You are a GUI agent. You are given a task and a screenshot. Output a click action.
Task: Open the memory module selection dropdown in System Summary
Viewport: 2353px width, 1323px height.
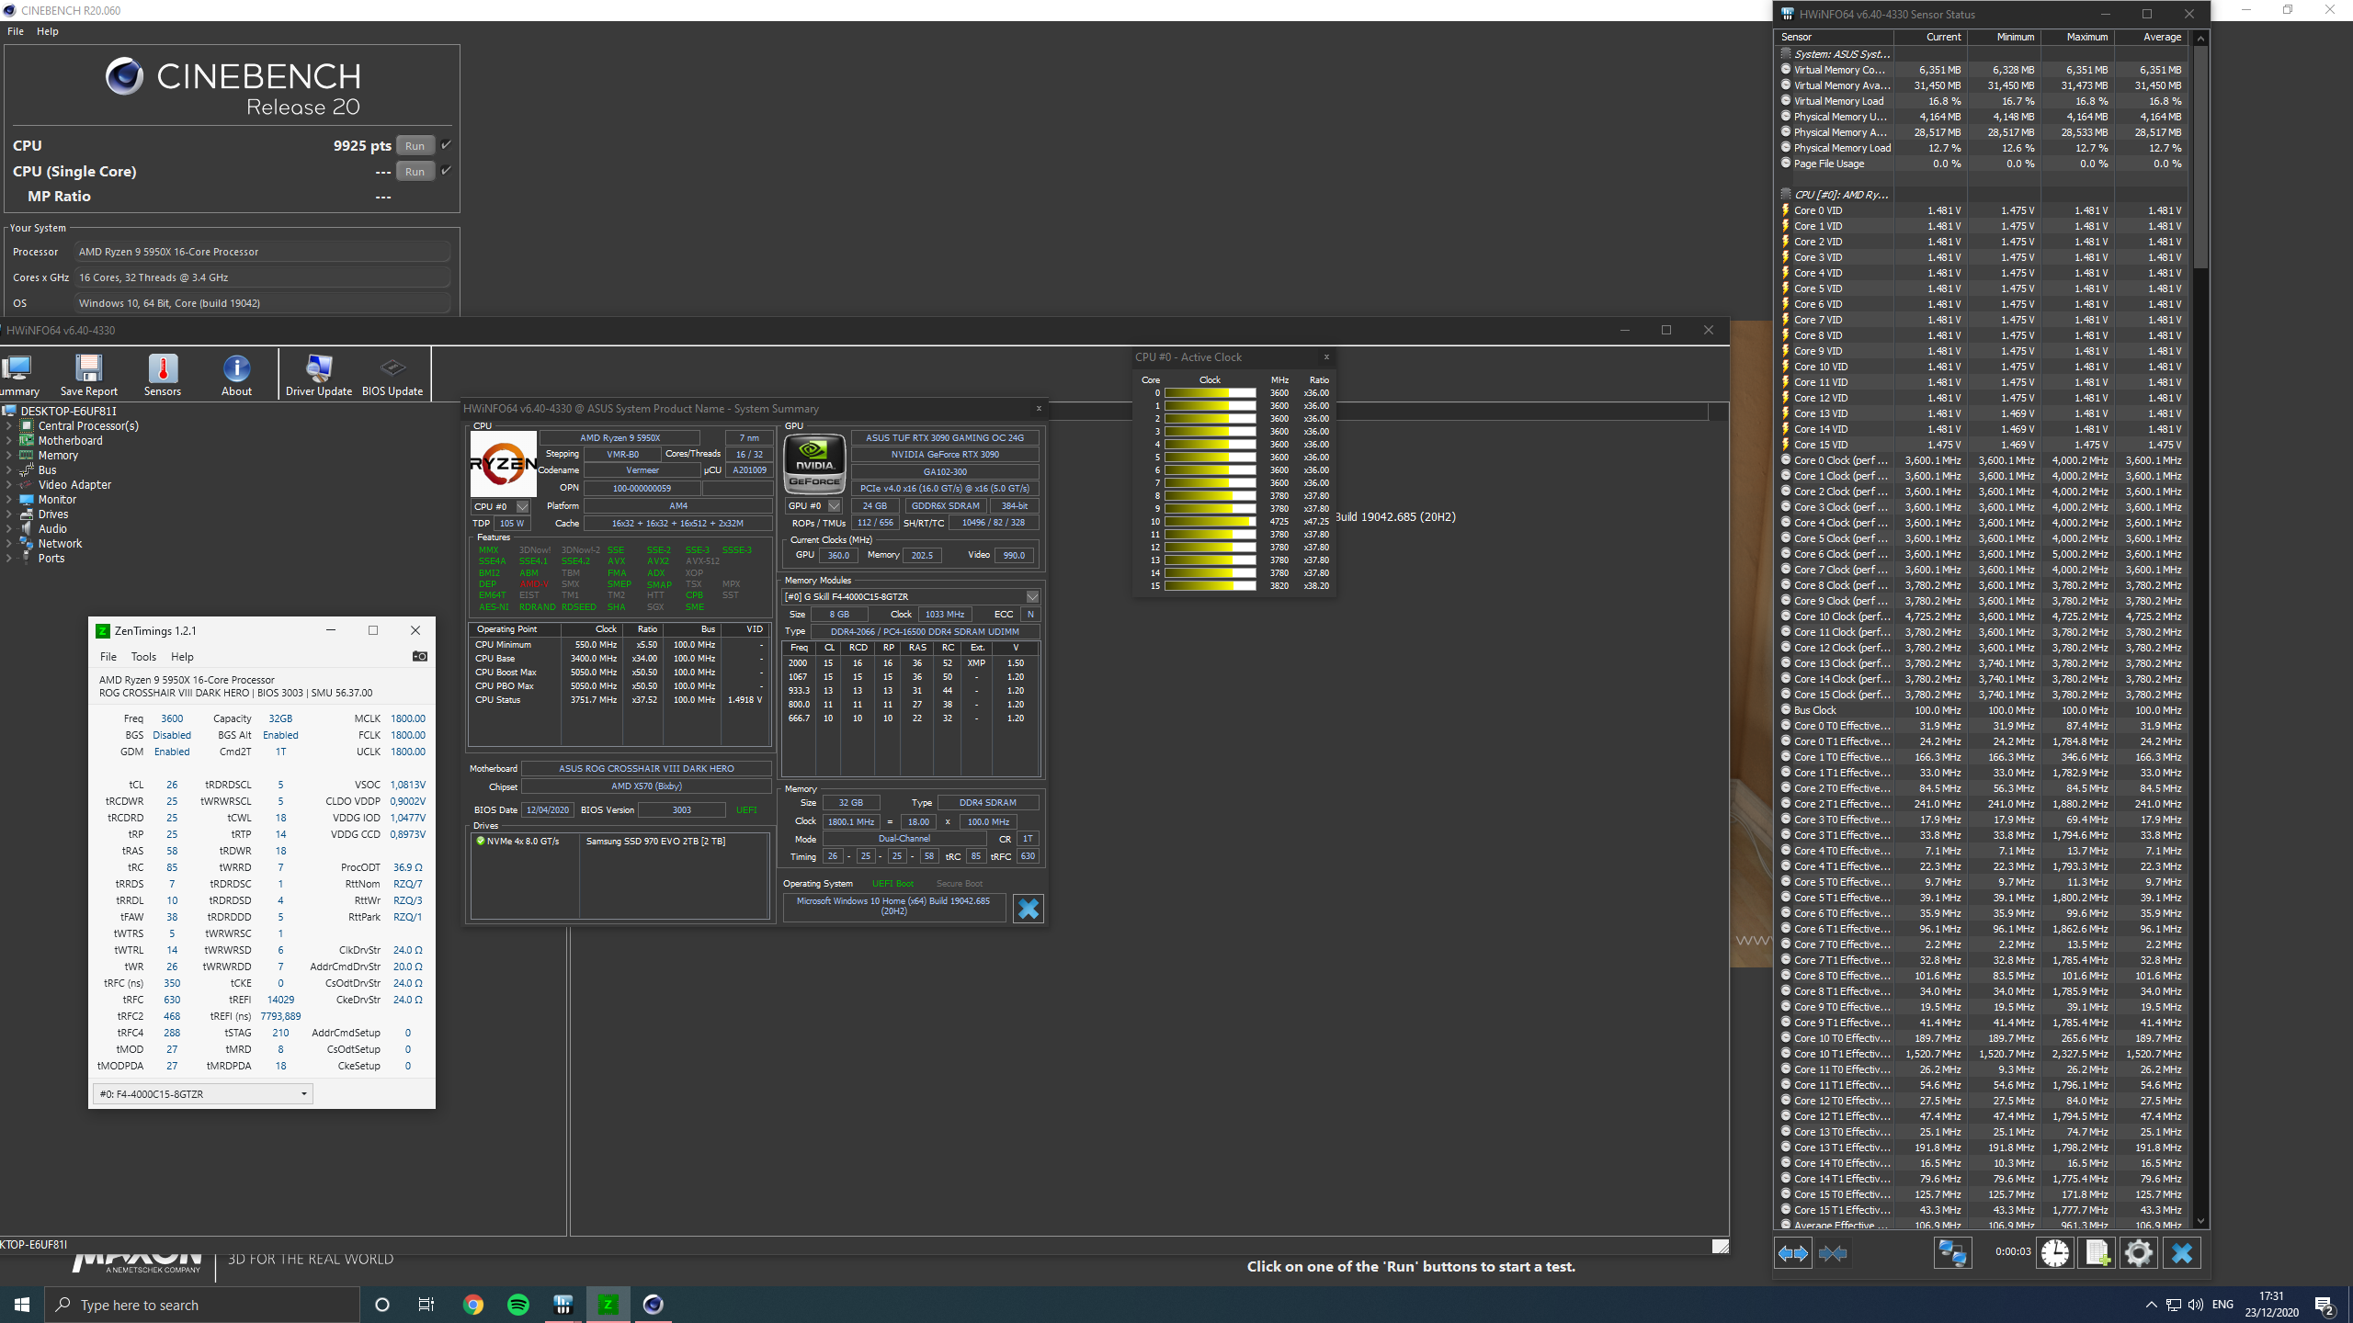click(1032, 597)
